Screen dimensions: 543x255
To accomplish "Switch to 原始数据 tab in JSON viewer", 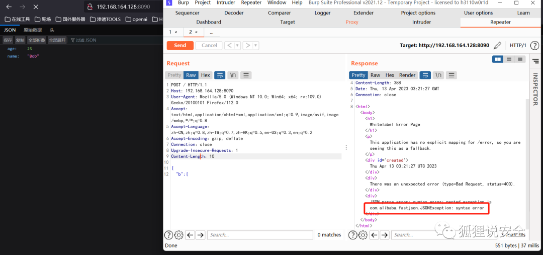I will click(x=33, y=30).
